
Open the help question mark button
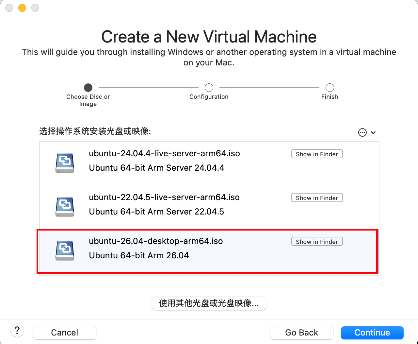click(17, 331)
